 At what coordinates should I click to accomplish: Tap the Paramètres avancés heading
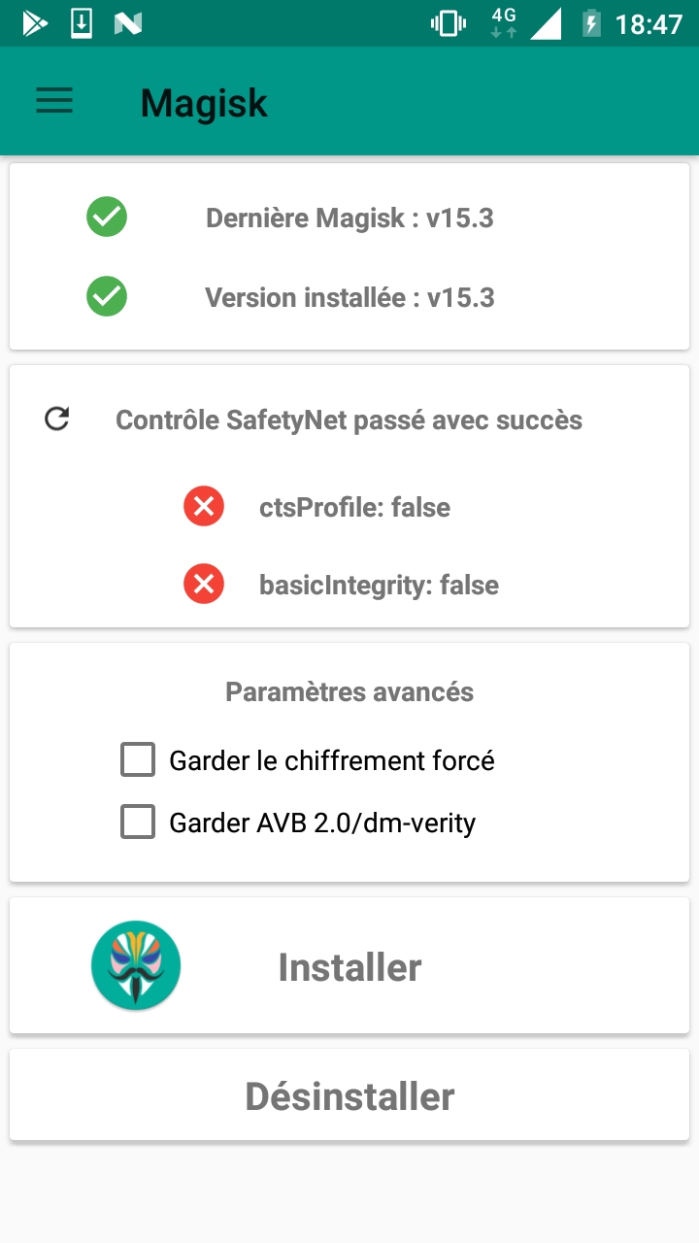349,692
